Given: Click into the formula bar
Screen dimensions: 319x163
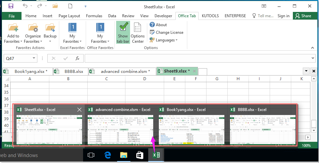Looking at the screenshot, I should pos(197,59).
